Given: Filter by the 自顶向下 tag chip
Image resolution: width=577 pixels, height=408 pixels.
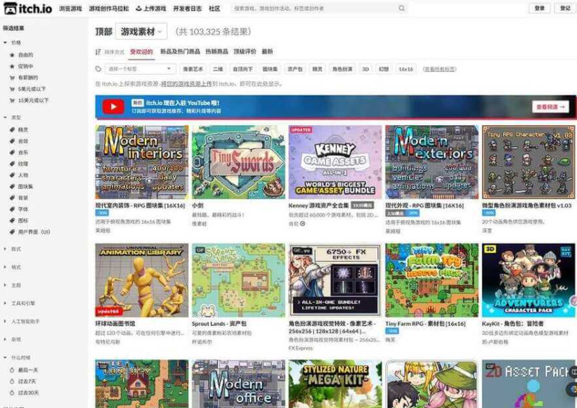Looking at the screenshot, I should click(243, 69).
